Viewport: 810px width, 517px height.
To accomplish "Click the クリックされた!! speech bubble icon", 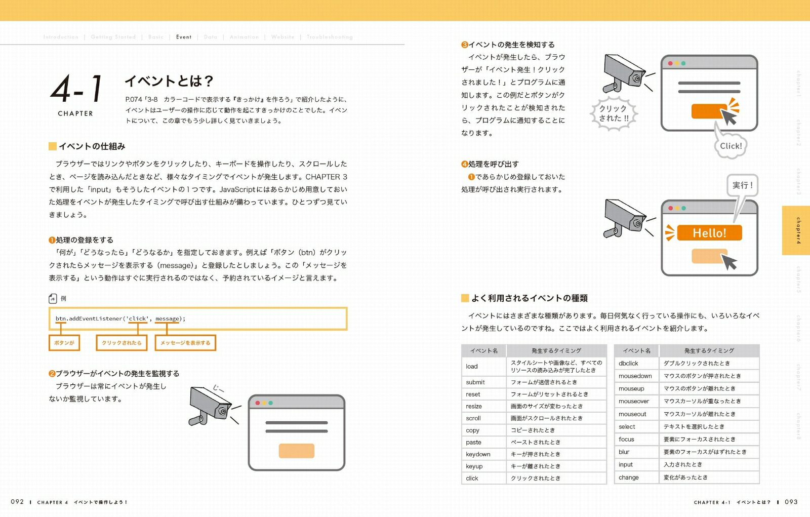I will pyautogui.click(x=616, y=112).
